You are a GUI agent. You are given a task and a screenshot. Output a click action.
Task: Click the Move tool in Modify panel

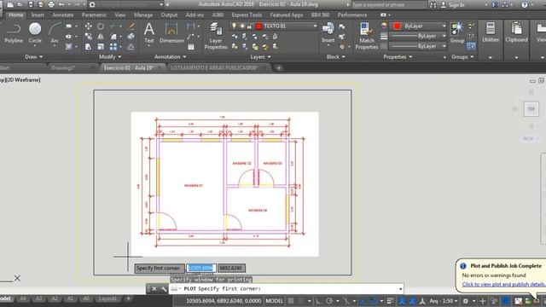pyautogui.click(x=89, y=26)
